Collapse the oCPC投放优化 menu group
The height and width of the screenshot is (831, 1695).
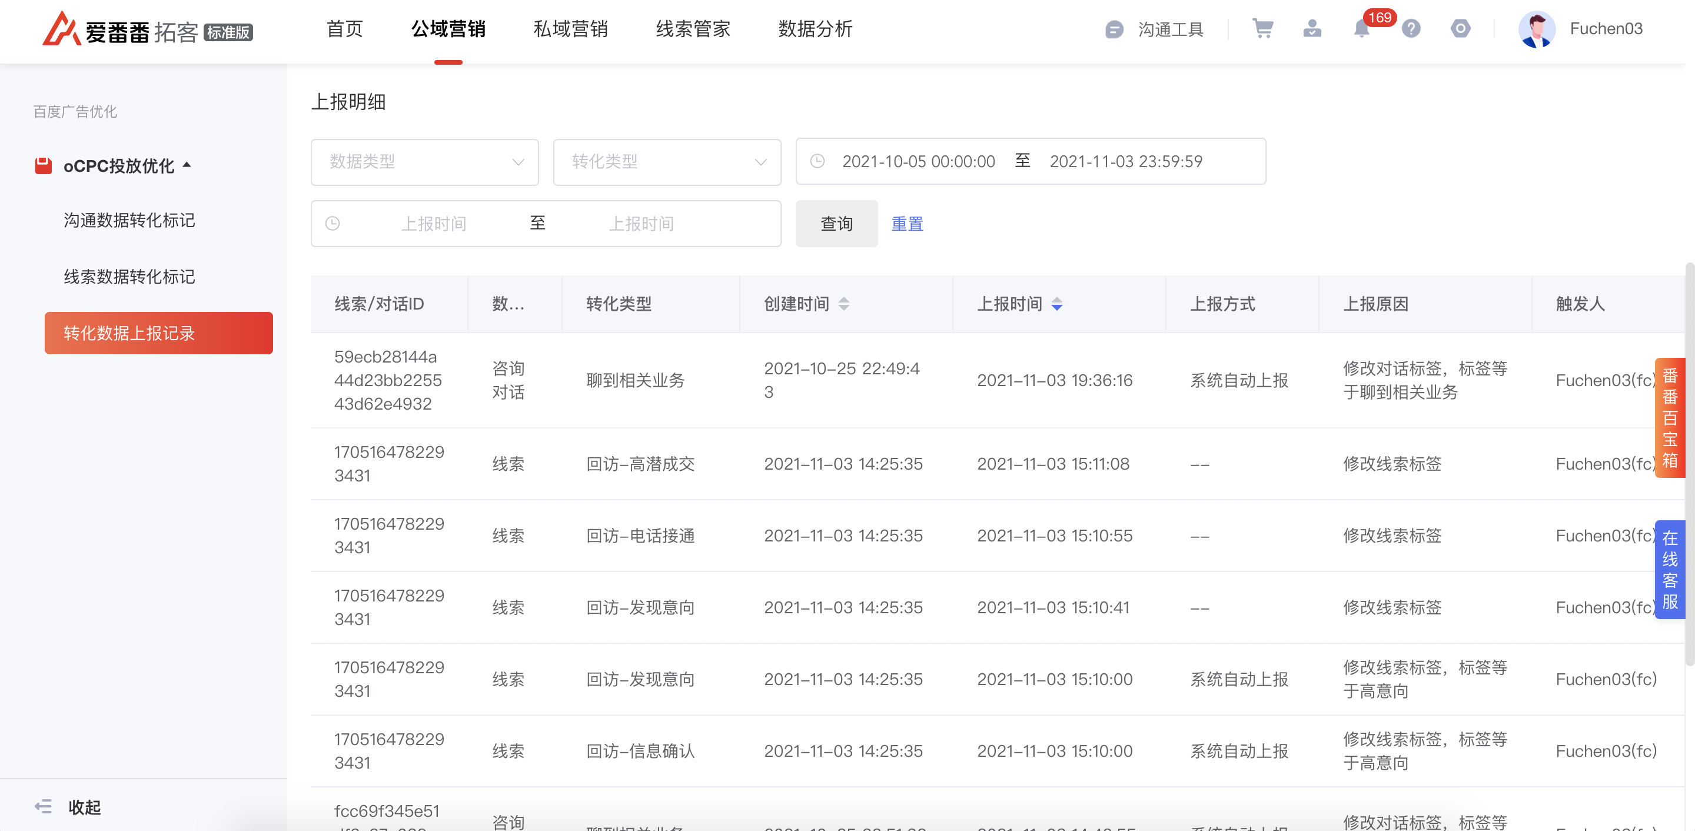118,166
